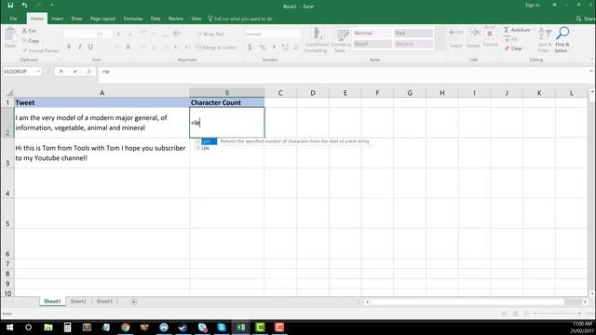Open the Draw ribbon tab
The image size is (596, 335).
click(76, 19)
